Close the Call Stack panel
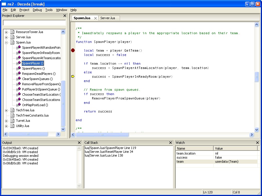This screenshot has width=262, height=196. (171, 143)
